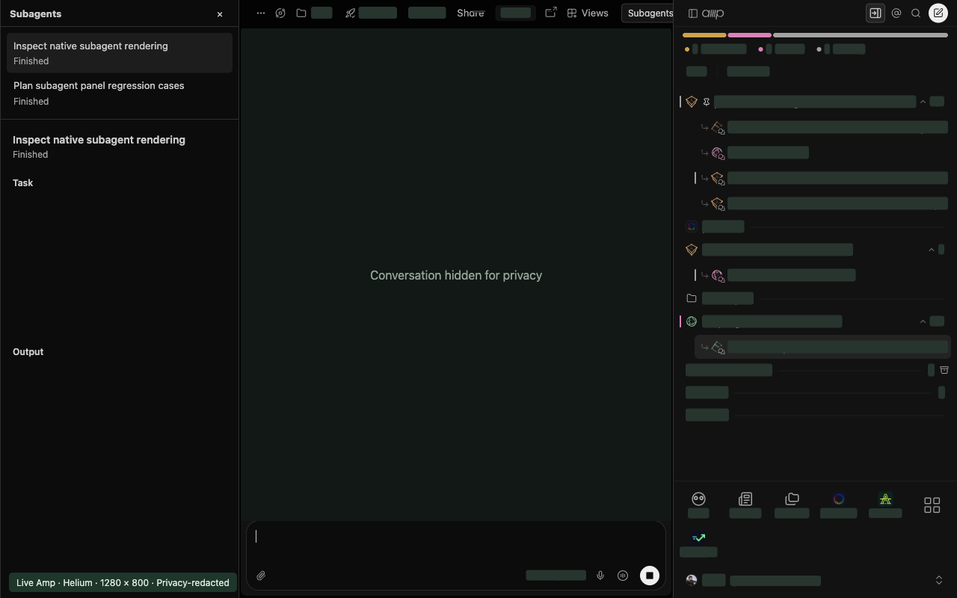The height and width of the screenshot is (598, 957).
Task: Click the newspaper icon in the bottom shortcuts
Action: click(745, 499)
